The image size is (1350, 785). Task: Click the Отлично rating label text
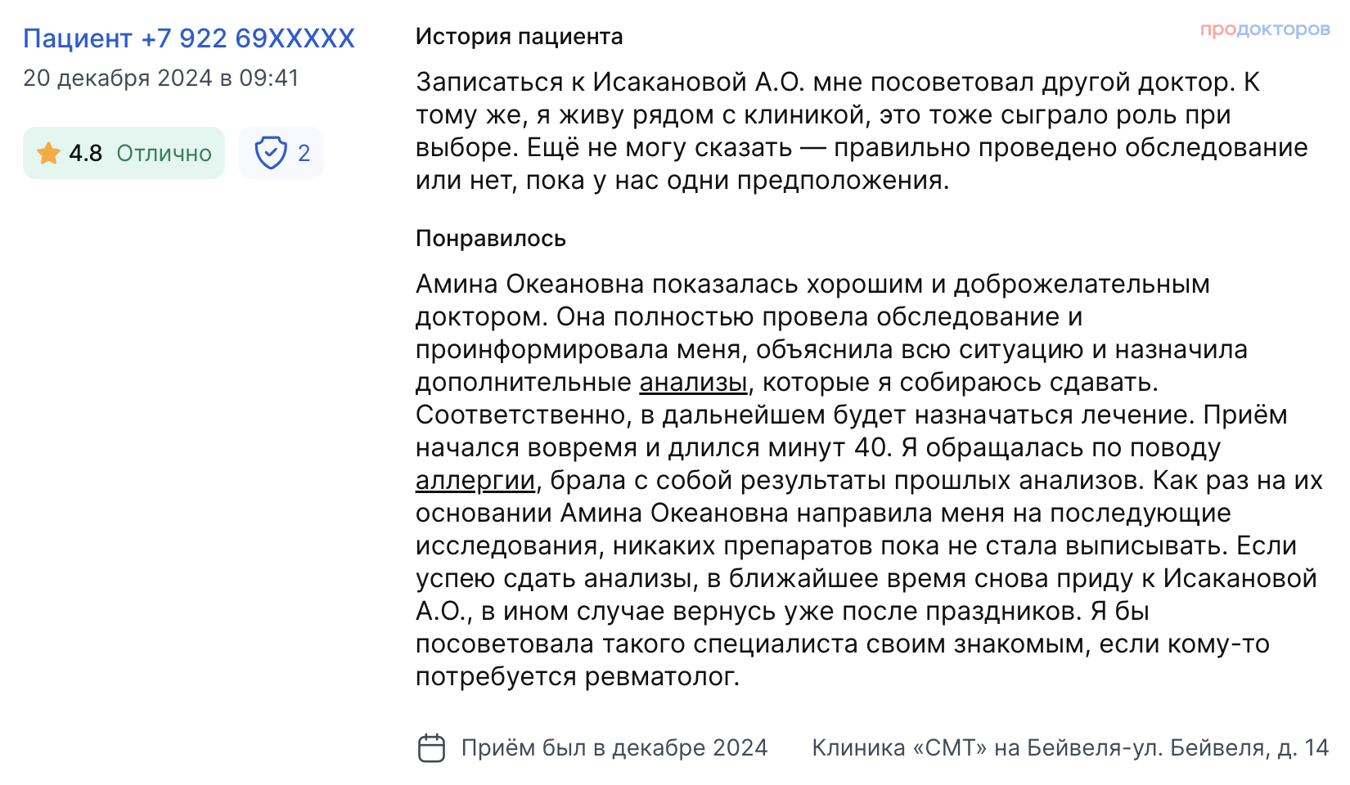164,153
